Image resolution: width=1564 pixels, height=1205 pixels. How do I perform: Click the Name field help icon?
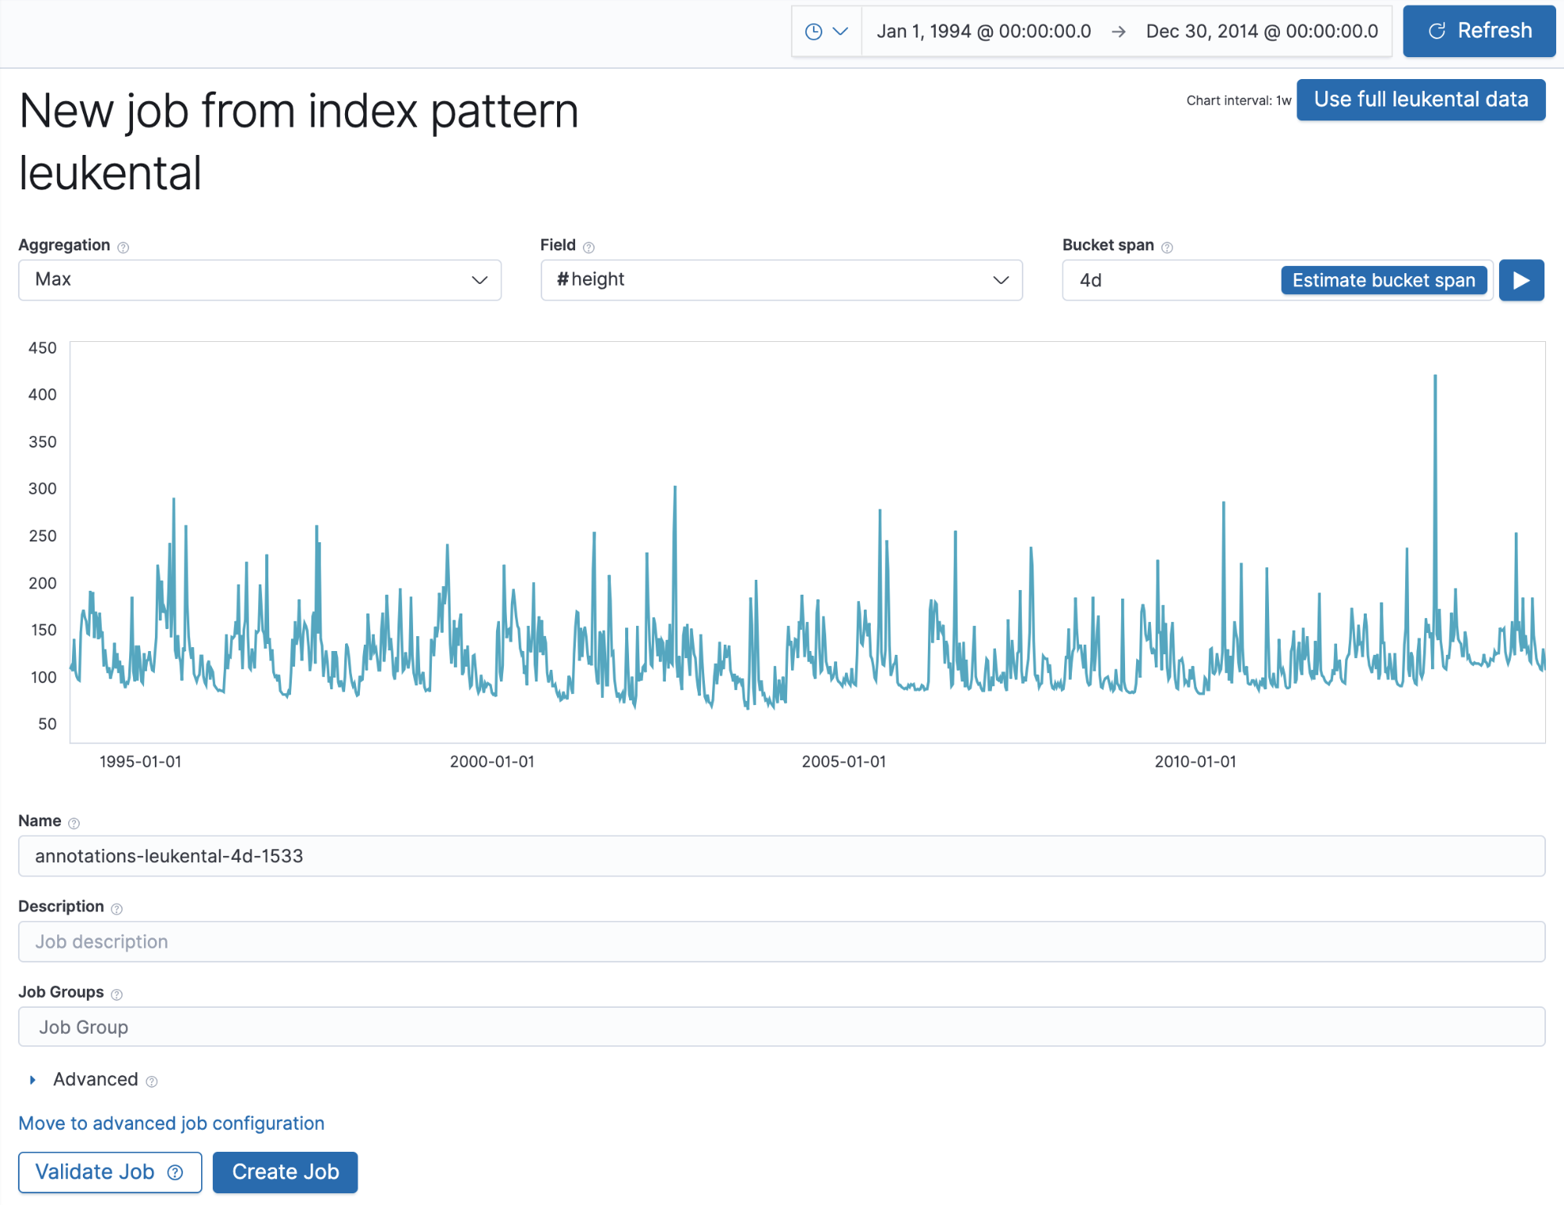(74, 823)
